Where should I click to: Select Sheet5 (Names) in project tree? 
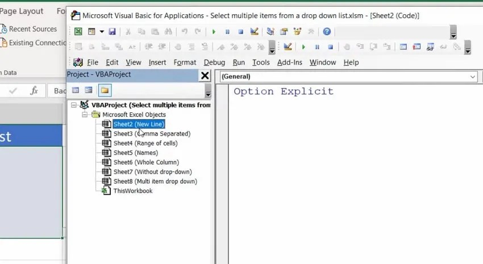[x=136, y=153]
